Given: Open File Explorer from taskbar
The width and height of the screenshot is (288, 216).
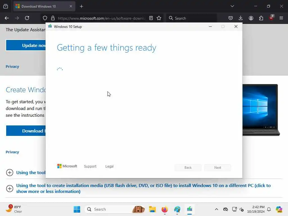Looking at the screenshot, I should (152, 209).
